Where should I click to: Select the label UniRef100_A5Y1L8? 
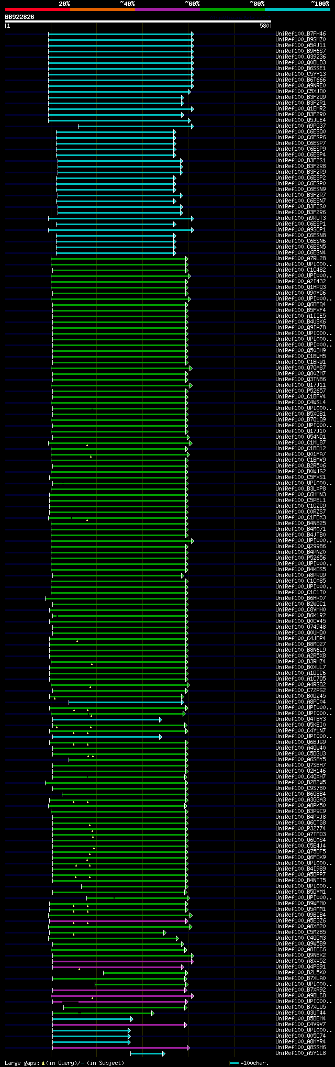300,1053
